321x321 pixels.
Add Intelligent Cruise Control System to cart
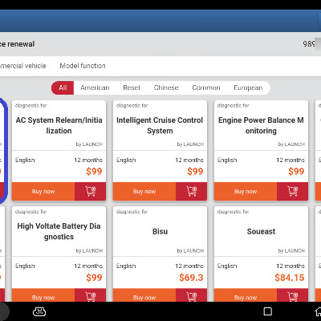pyautogui.click(x=191, y=191)
